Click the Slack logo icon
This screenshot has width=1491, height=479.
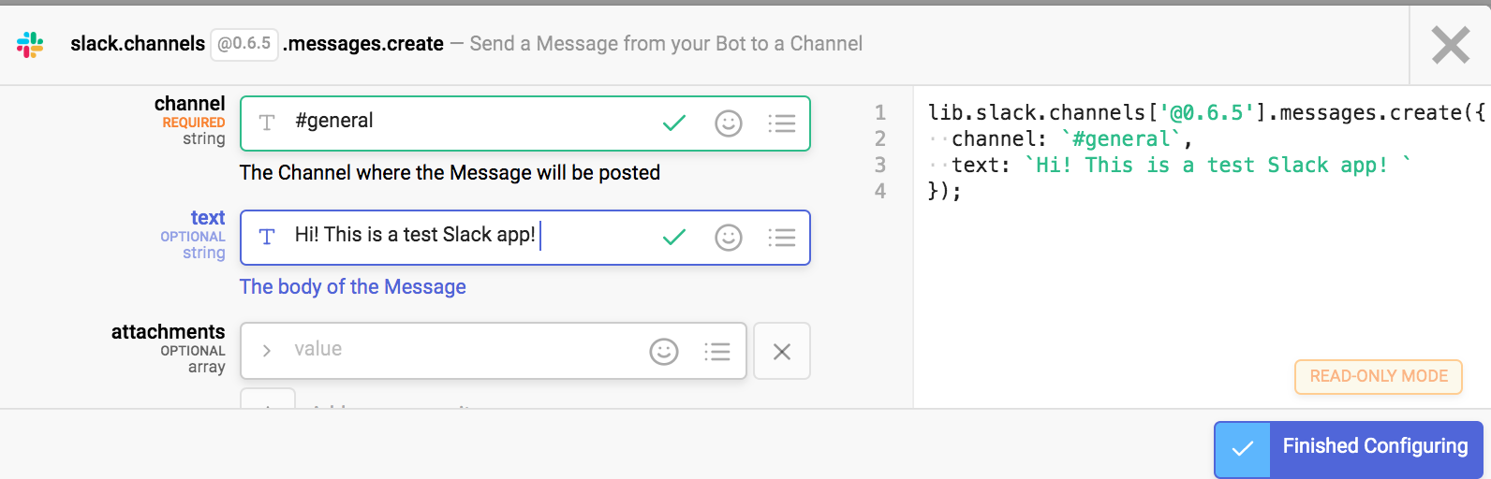tap(30, 44)
